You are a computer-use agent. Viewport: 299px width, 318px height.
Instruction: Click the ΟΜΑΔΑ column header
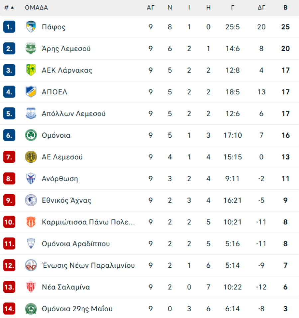(x=36, y=8)
